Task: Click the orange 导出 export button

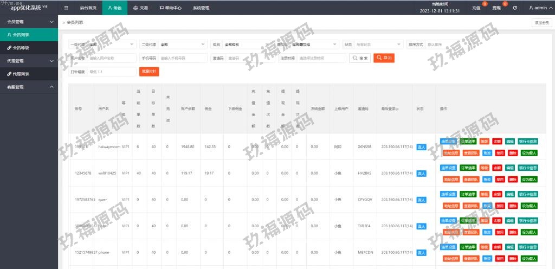Action: point(384,58)
